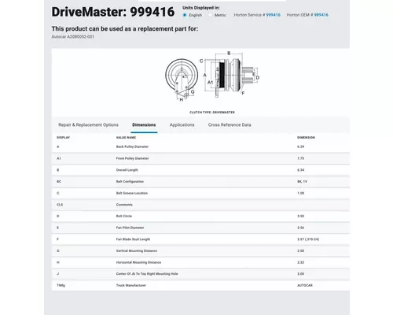Click the 'CLS' display code cell
393x315 pixels.
tap(60, 205)
